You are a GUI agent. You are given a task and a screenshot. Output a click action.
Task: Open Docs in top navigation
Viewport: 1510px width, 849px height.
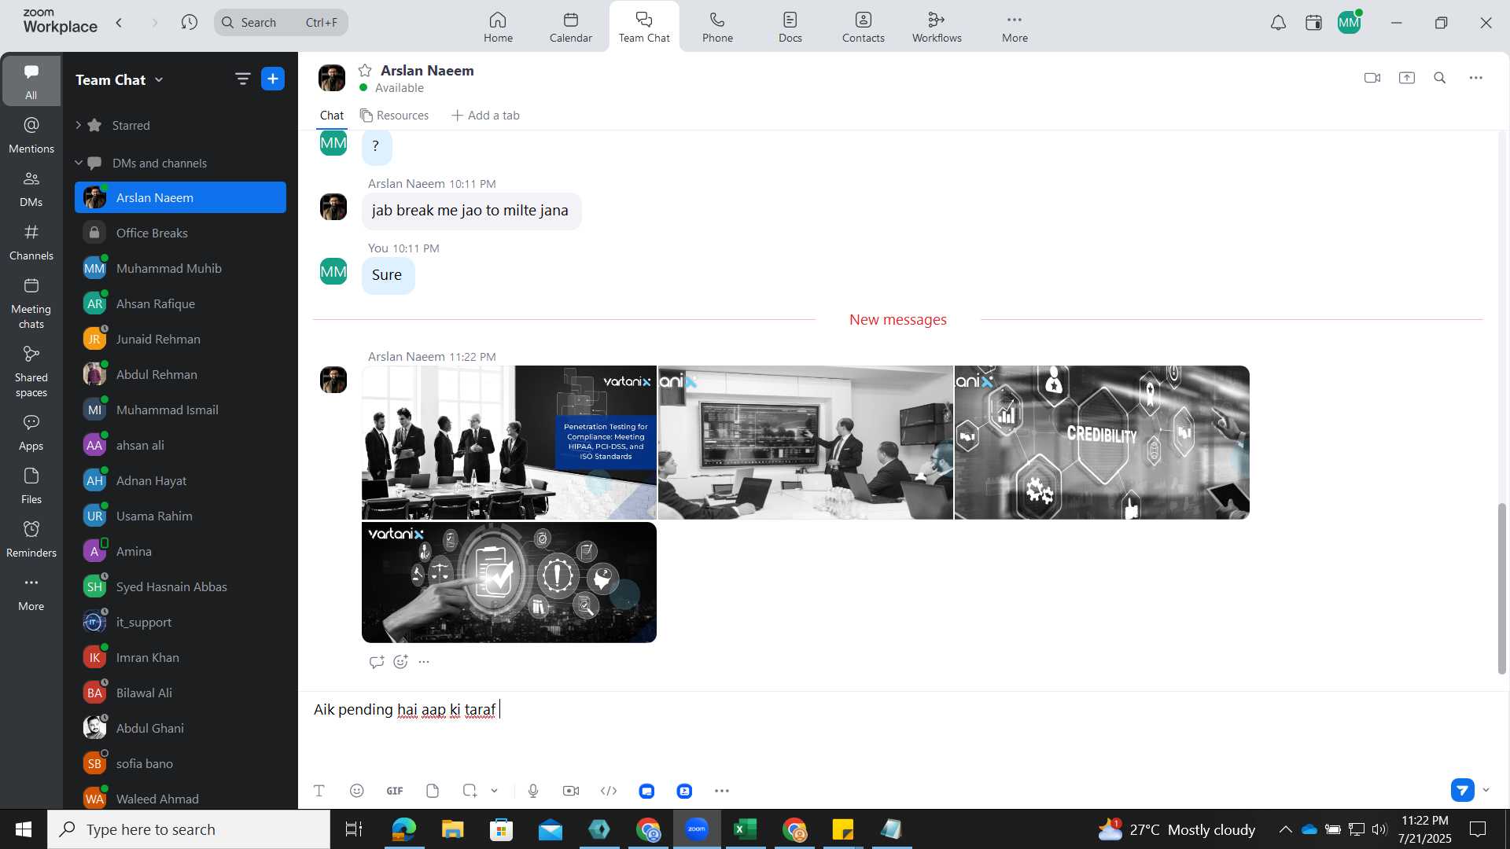pyautogui.click(x=790, y=27)
